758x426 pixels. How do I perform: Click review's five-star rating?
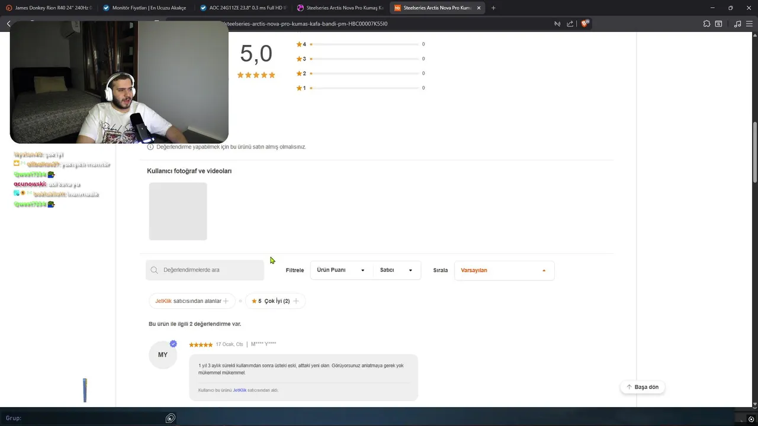click(x=201, y=344)
